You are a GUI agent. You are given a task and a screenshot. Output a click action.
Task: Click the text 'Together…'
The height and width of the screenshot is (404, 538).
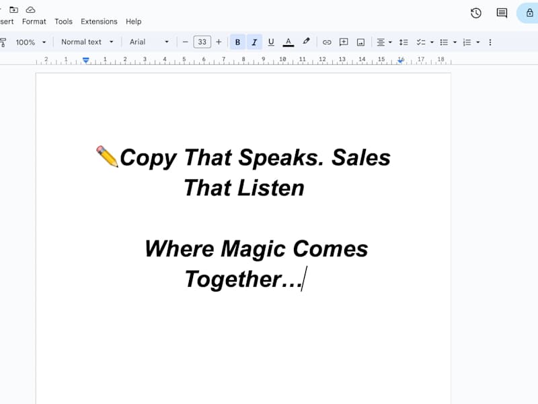pyautogui.click(x=243, y=279)
